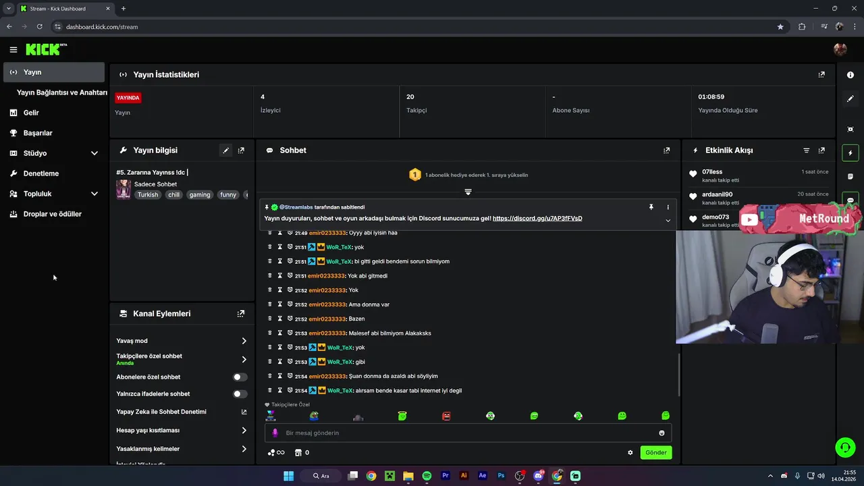
Task: Timeout emir0233333 on "Ama donma var" message
Action: coord(280,304)
